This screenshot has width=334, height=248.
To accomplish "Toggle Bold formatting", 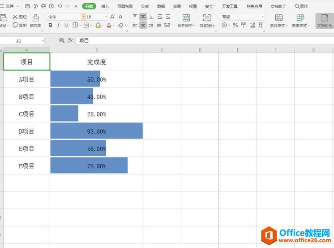I will tap(50, 25).
